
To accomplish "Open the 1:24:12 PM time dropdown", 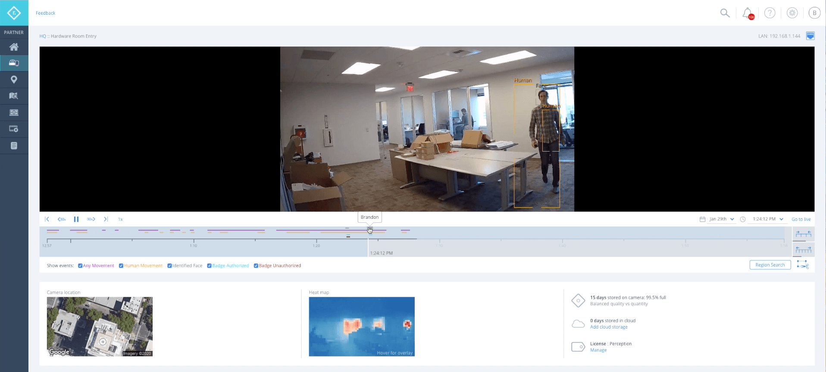I will [768, 219].
